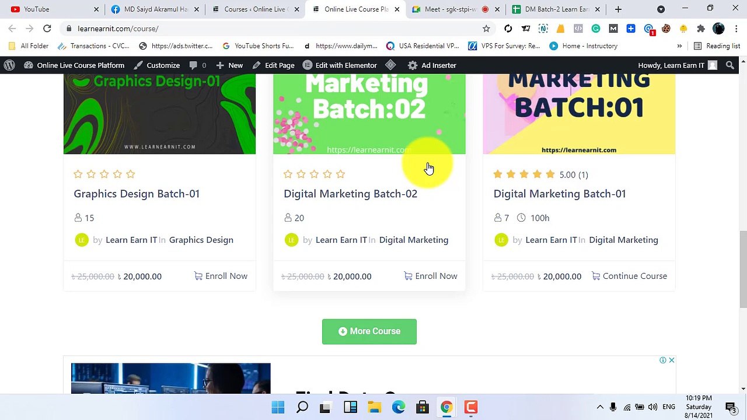Screen dimensions: 747x420
Task: Open Edit with Elementor
Action: (340, 65)
